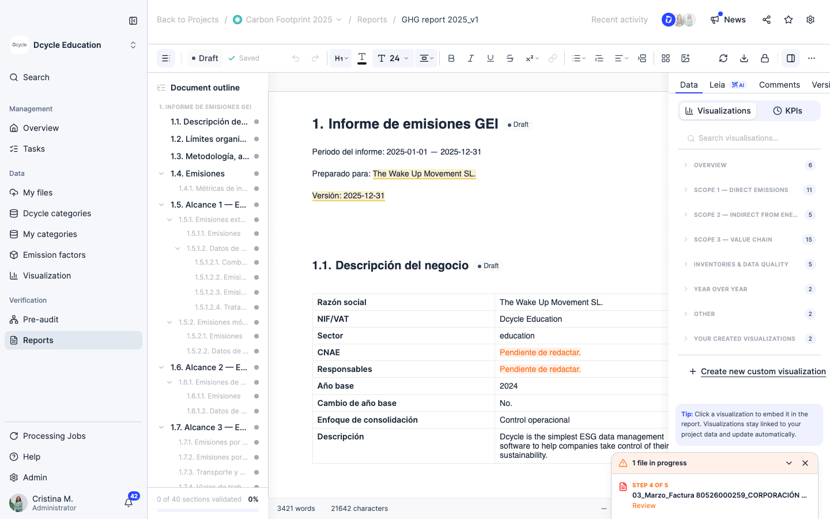Open Tasks in sidebar
The height and width of the screenshot is (519, 830).
[73, 149]
